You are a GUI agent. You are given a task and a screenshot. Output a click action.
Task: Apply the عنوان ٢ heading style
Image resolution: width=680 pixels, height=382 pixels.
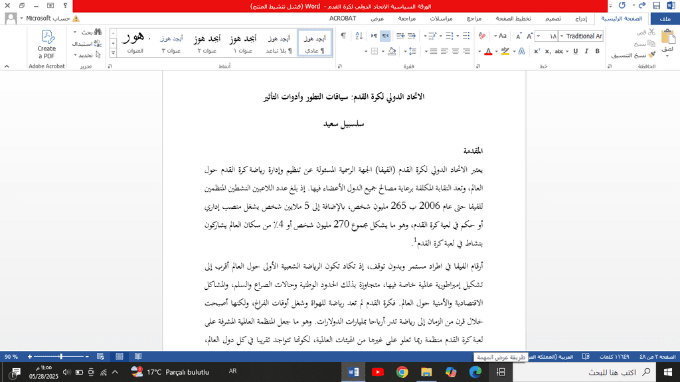(x=207, y=43)
